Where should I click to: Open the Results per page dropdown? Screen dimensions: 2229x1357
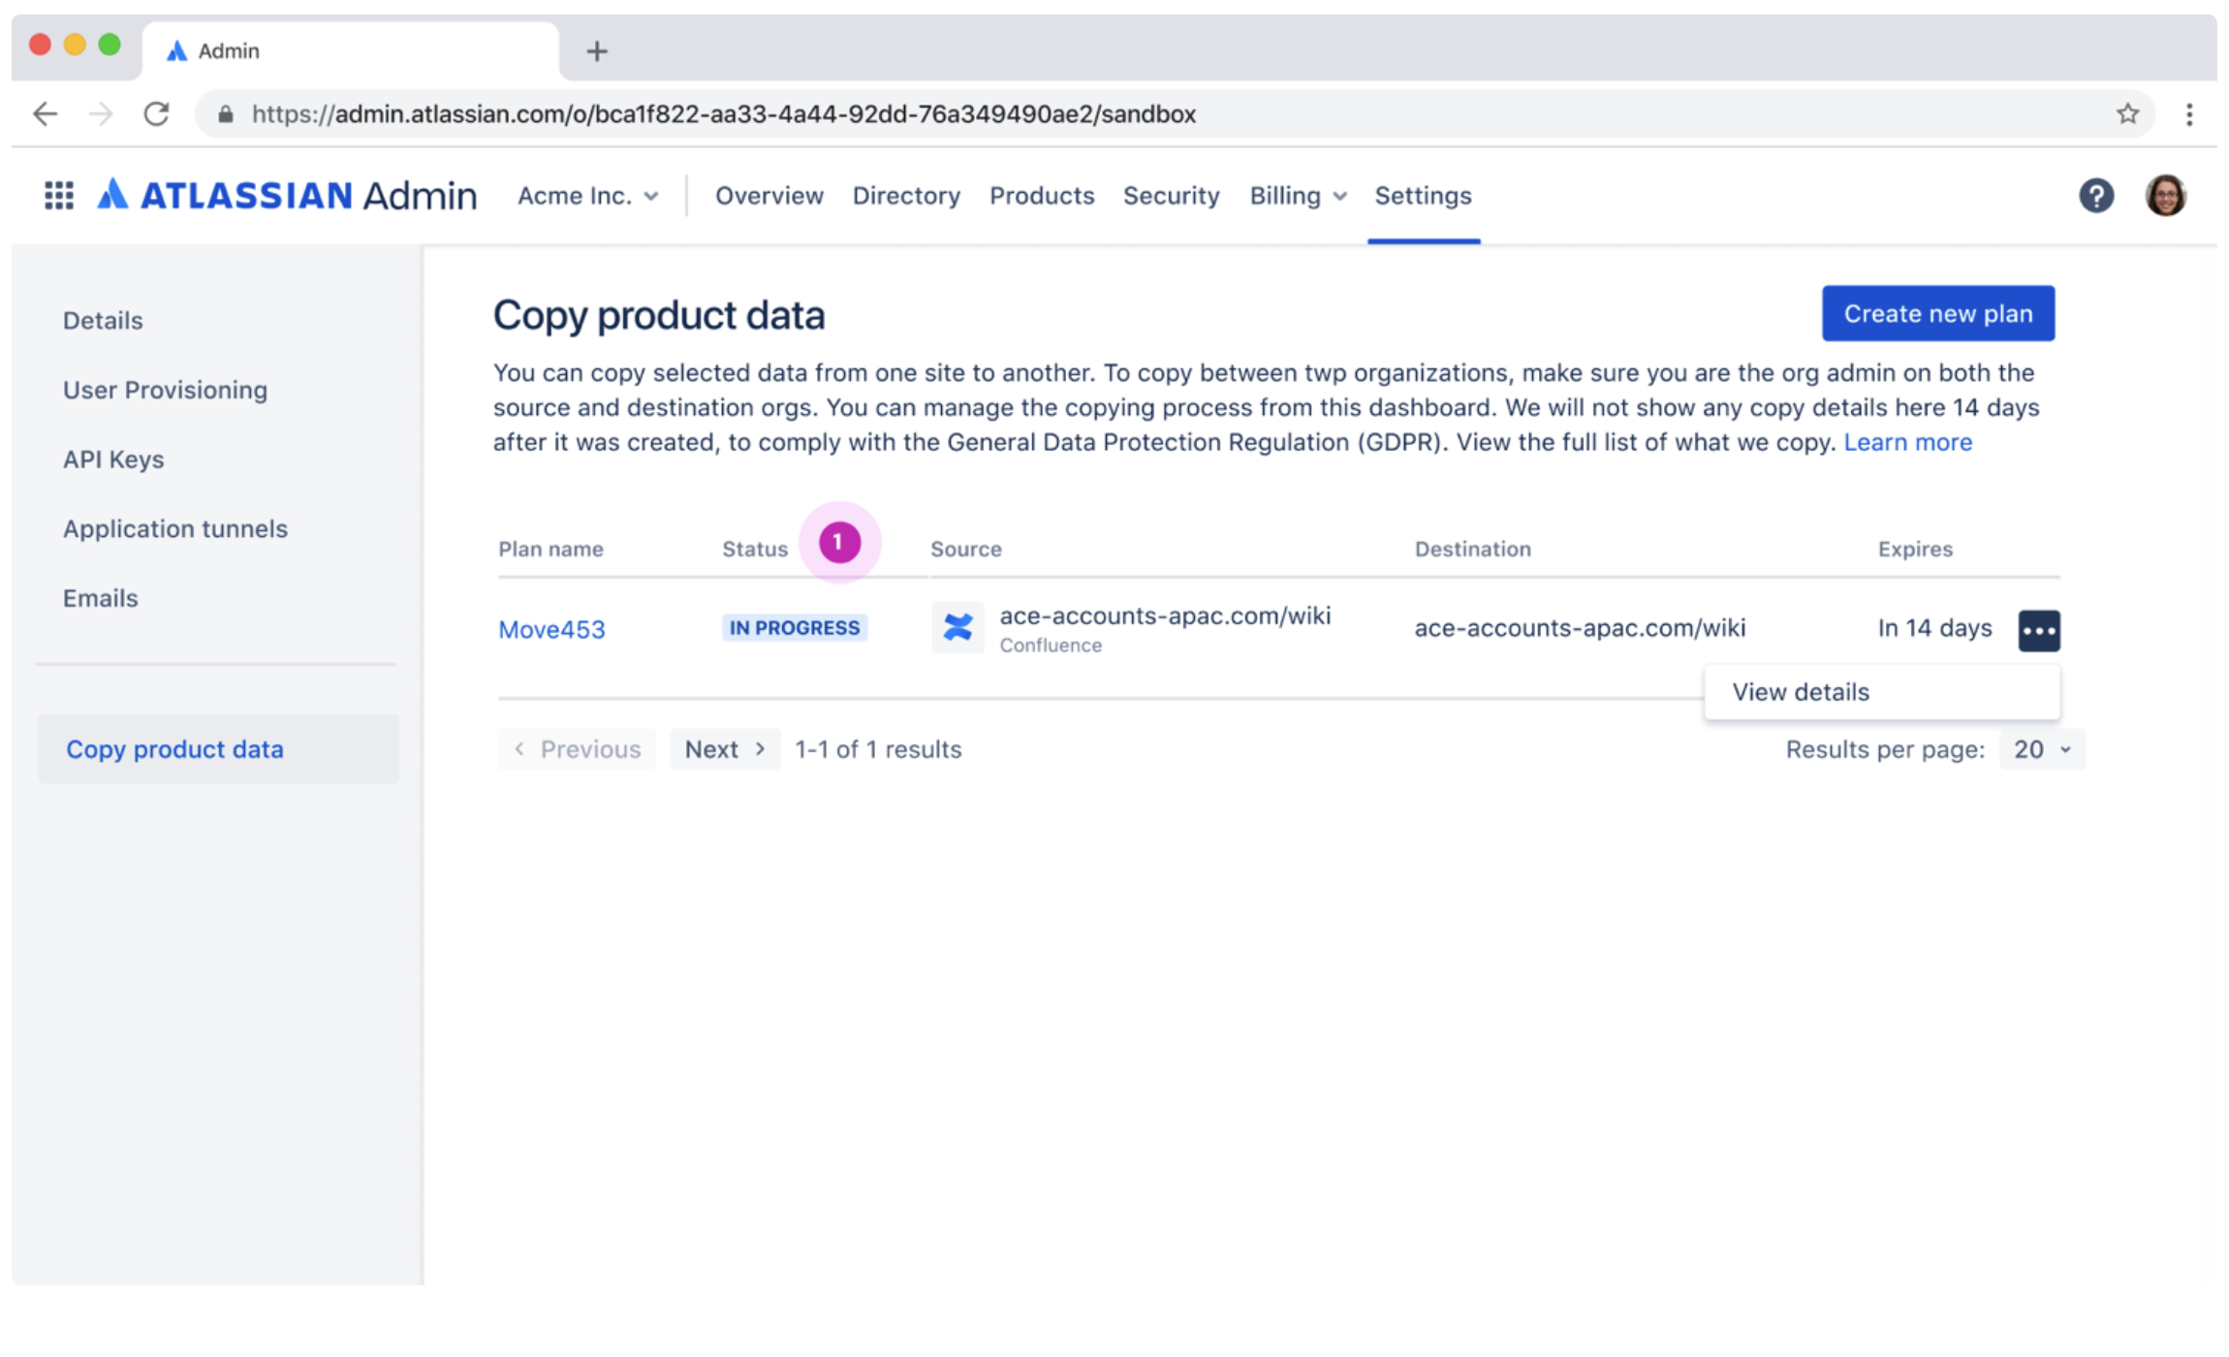point(2041,749)
